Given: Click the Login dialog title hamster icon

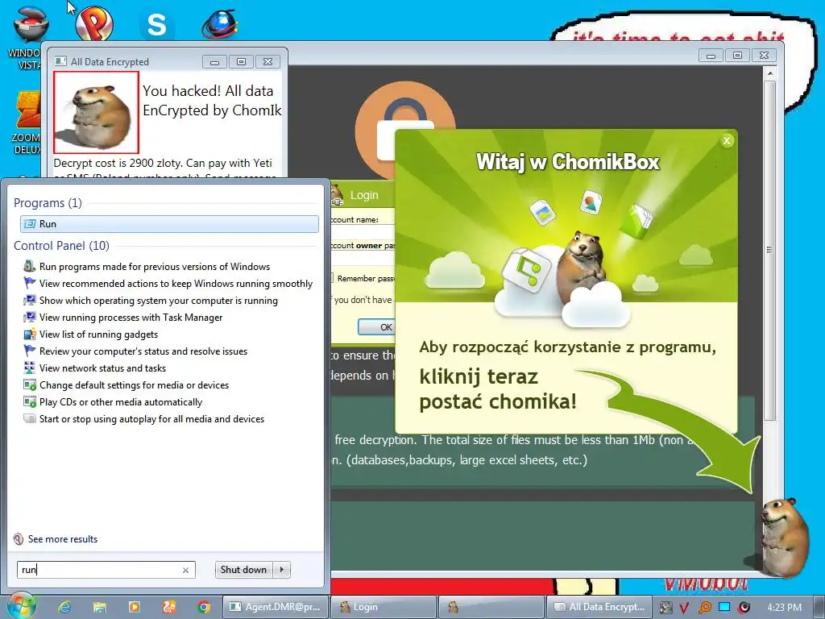Looking at the screenshot, I should 337,195.
